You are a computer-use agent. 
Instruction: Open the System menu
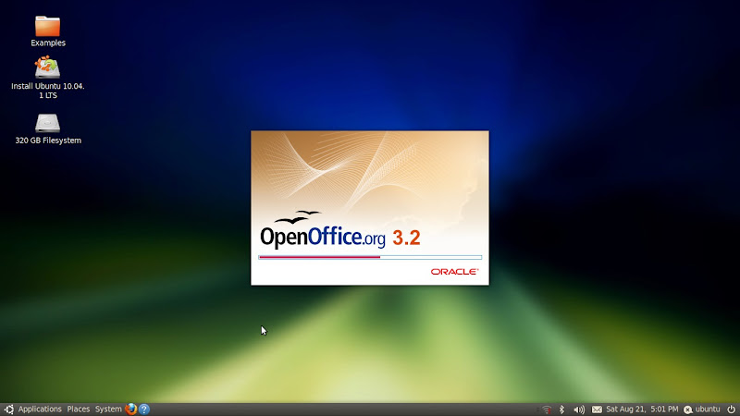[108, 410]
